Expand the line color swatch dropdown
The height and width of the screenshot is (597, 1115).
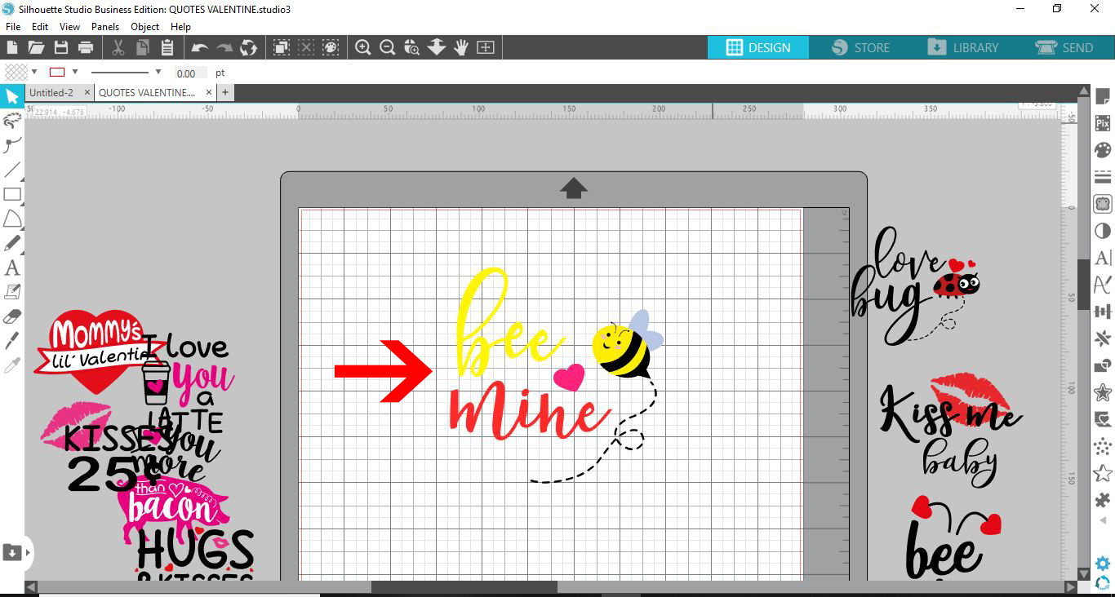pos(73,72)
